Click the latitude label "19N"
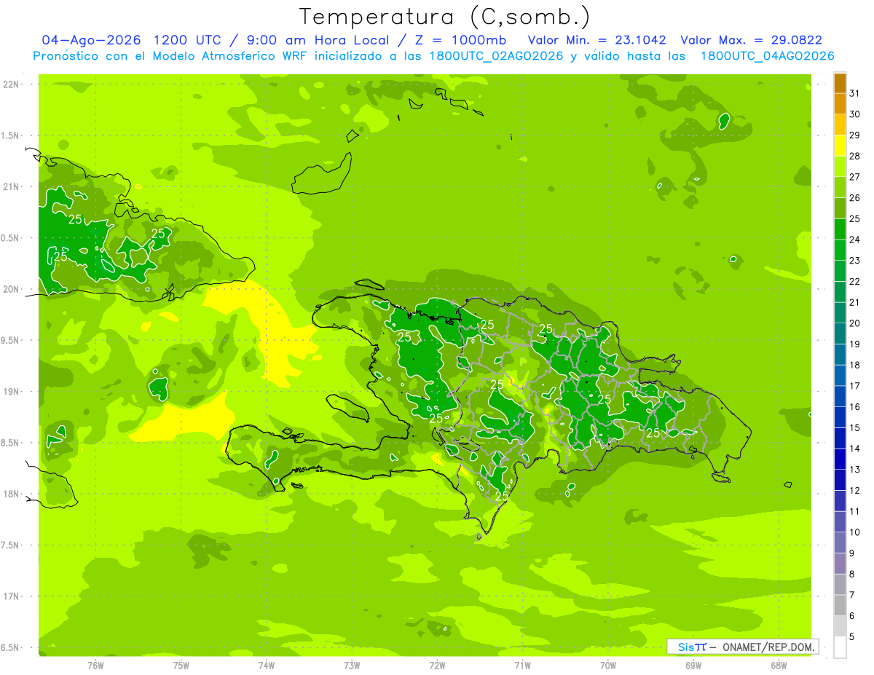874x675 pixels. point(12,392)
